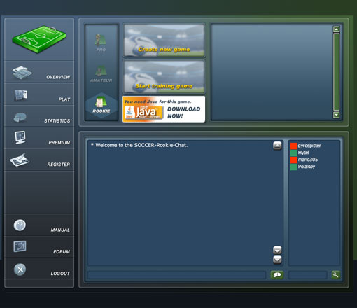Click the Logout X icon

pyautogui.click(x=20, y=269)
